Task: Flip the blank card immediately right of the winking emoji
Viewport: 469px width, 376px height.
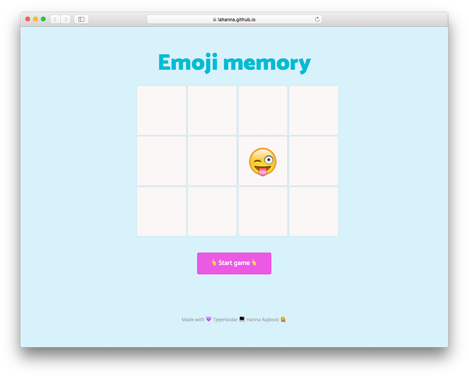Action: point(313,161)
